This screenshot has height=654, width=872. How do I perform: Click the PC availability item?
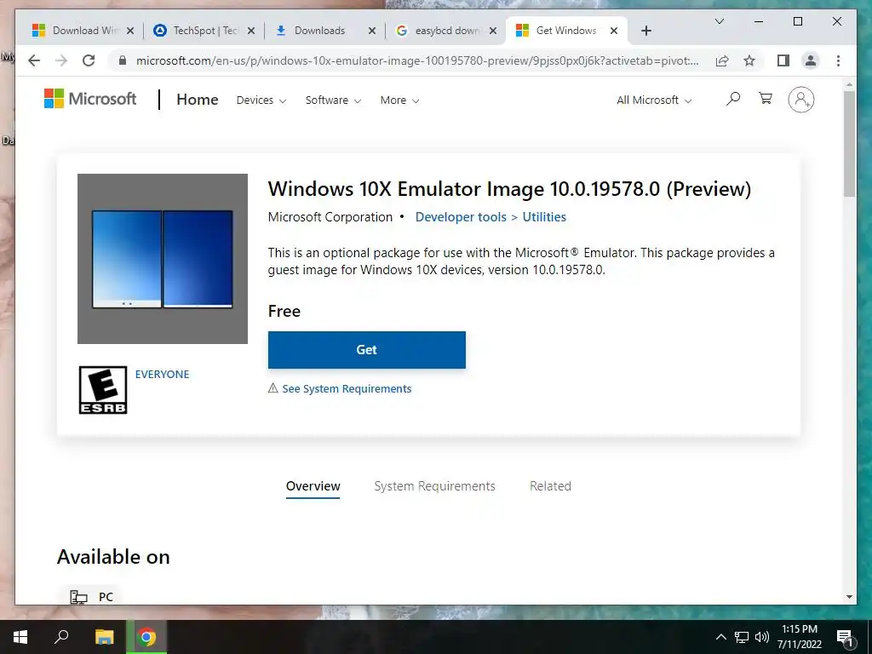pos(92,597)
